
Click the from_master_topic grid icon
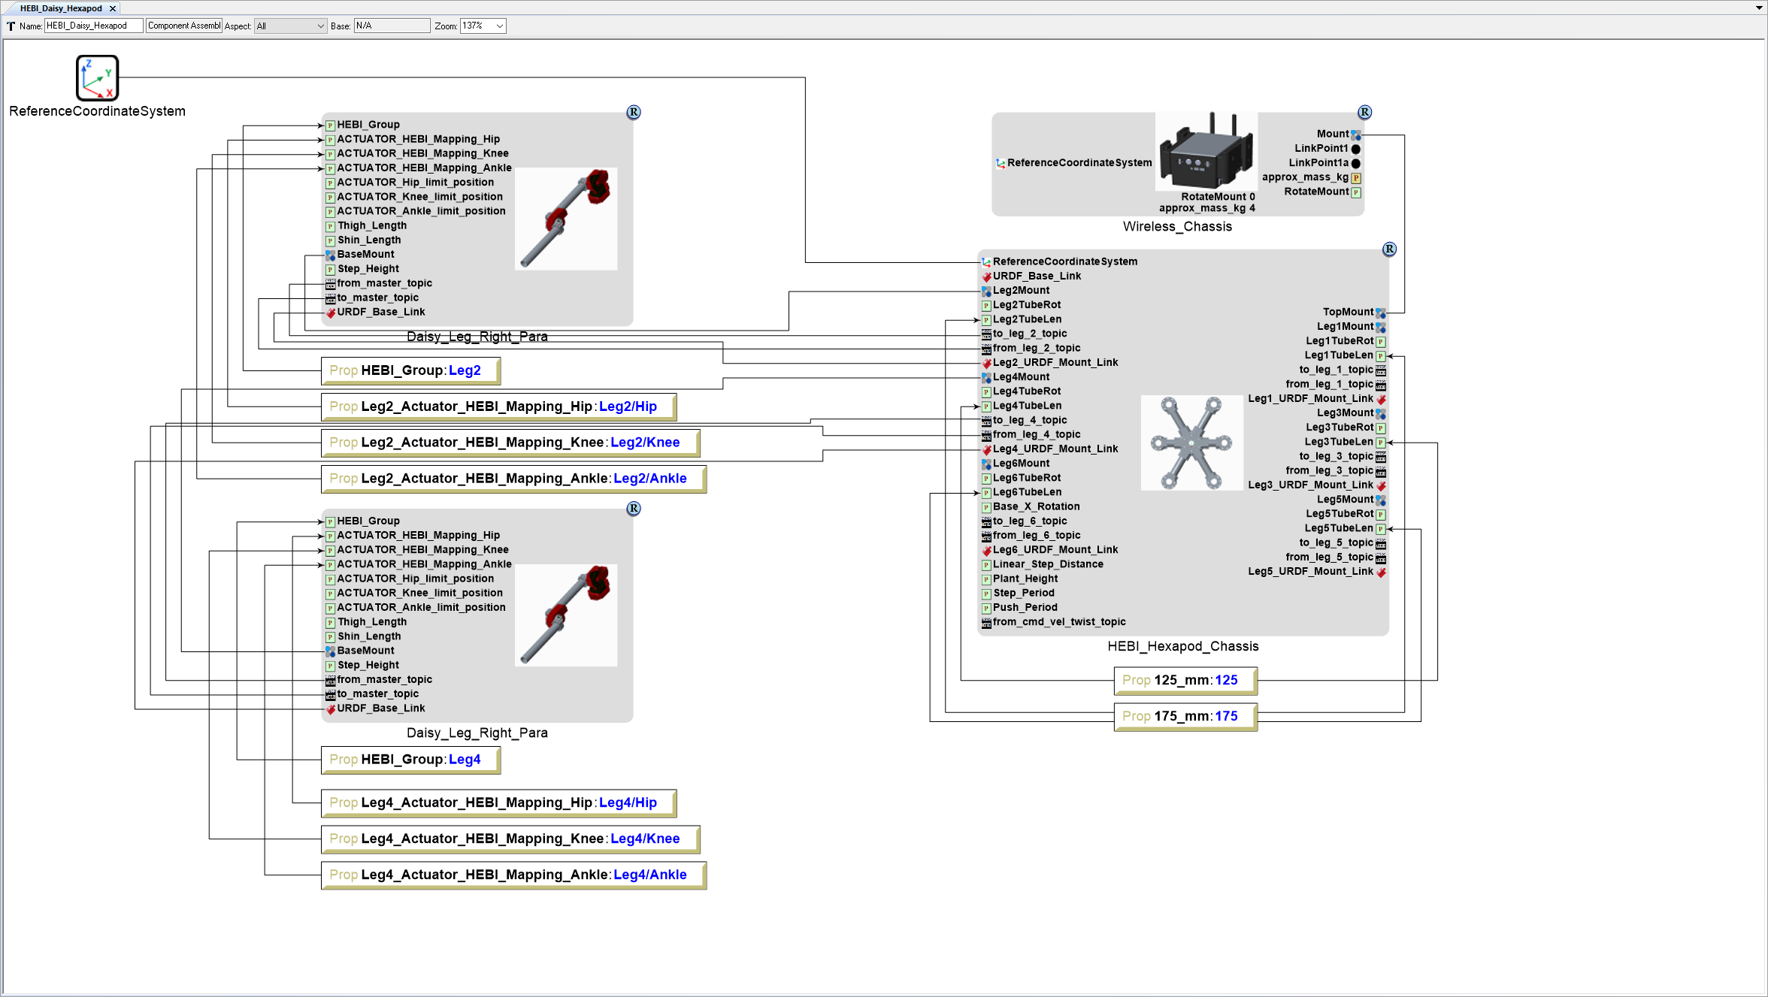tap(331, 283)
